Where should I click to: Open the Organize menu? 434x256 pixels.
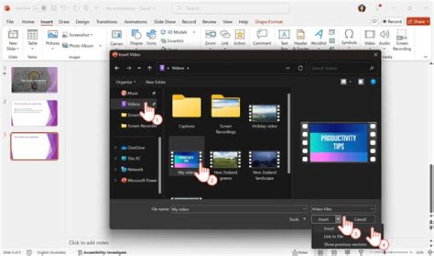click(x=125, y=82)
